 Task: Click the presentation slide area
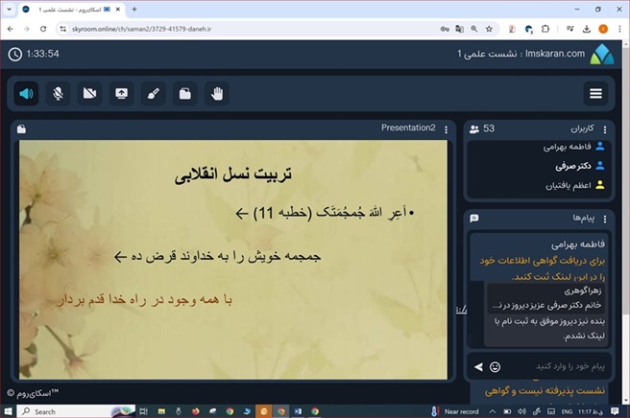pos(233,260)
